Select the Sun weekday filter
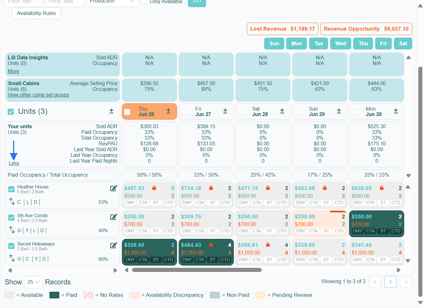Image resolution: width=424 pixels, height=308 pixels. pos(274,44)
